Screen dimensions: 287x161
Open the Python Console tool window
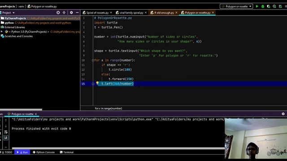[x=43, y=152]
